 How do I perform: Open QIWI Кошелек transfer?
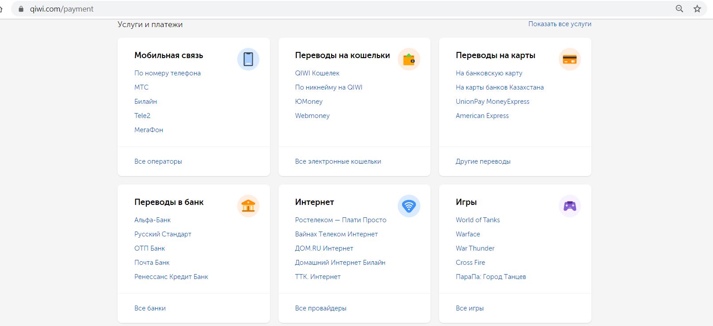coord(317,73)
